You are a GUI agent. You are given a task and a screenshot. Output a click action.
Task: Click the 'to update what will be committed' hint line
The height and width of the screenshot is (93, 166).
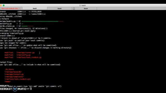pyautogui.click(x=28, y=45)
